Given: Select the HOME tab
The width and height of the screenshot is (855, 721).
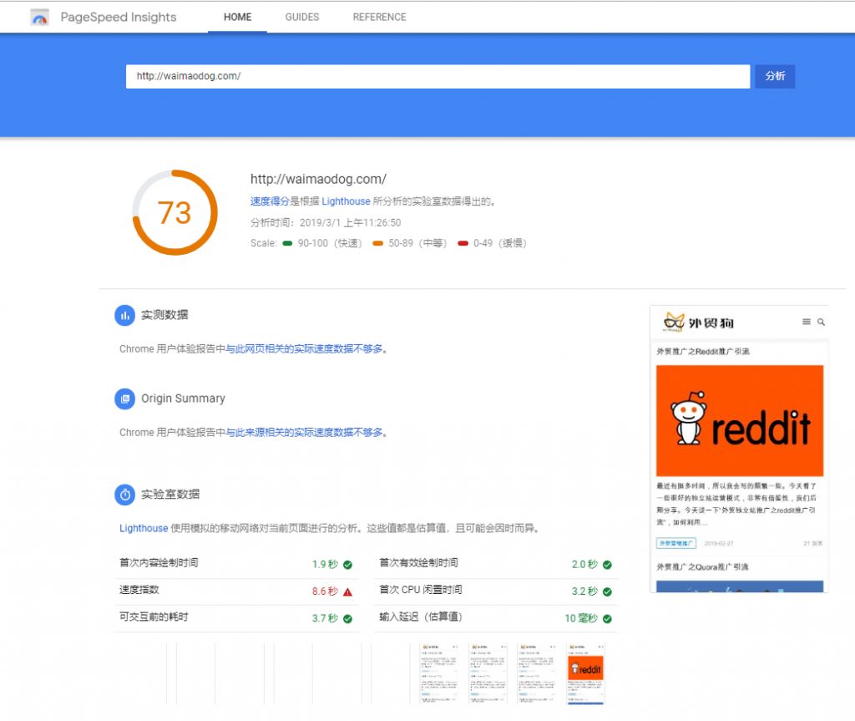Looking at the screenshot, I should [237, 17].
